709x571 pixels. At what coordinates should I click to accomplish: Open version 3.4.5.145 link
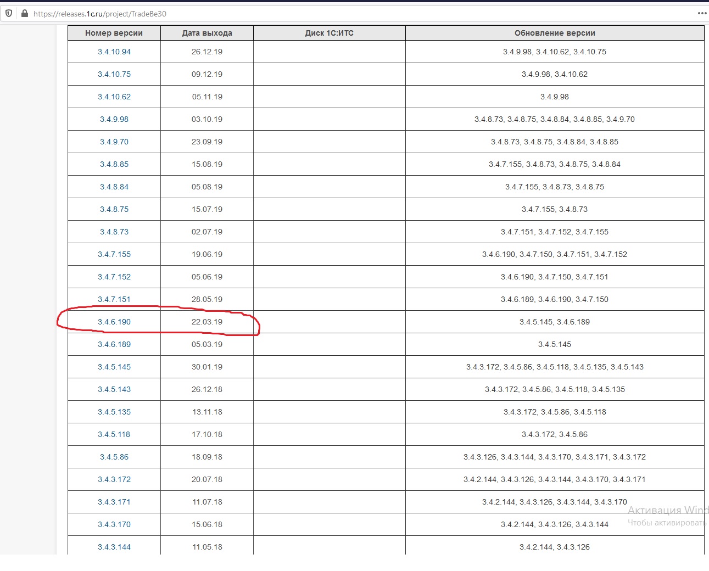[x=114, y=367]
